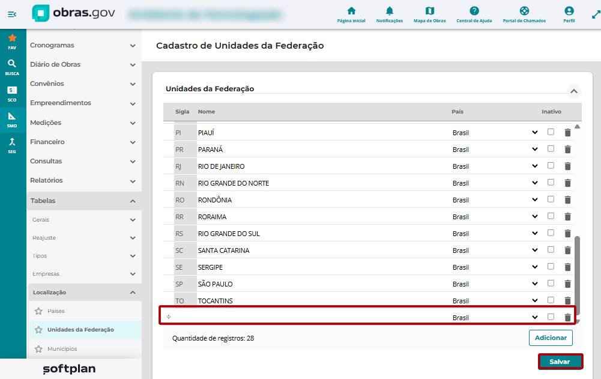601x379 pixels.
Task: Expand the Diário de Obras menu
Action: [133, 65]
